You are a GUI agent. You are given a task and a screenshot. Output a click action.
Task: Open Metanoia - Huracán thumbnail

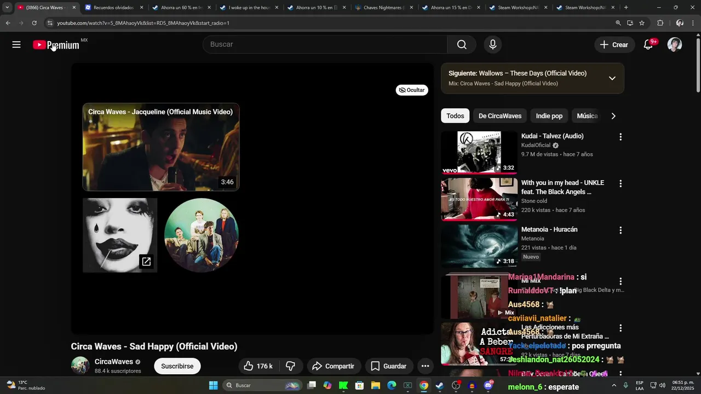coord(479,246)
